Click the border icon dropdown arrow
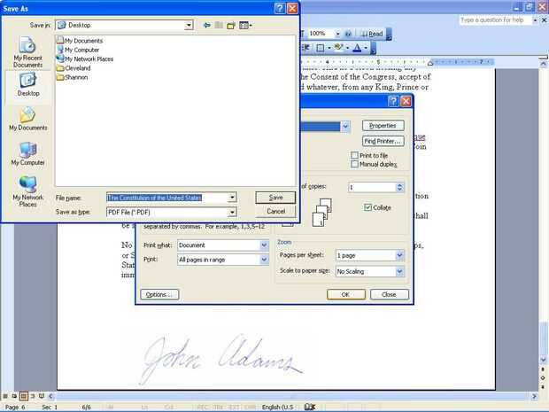This screenshot has height=412, width=549. coord(329,48)
